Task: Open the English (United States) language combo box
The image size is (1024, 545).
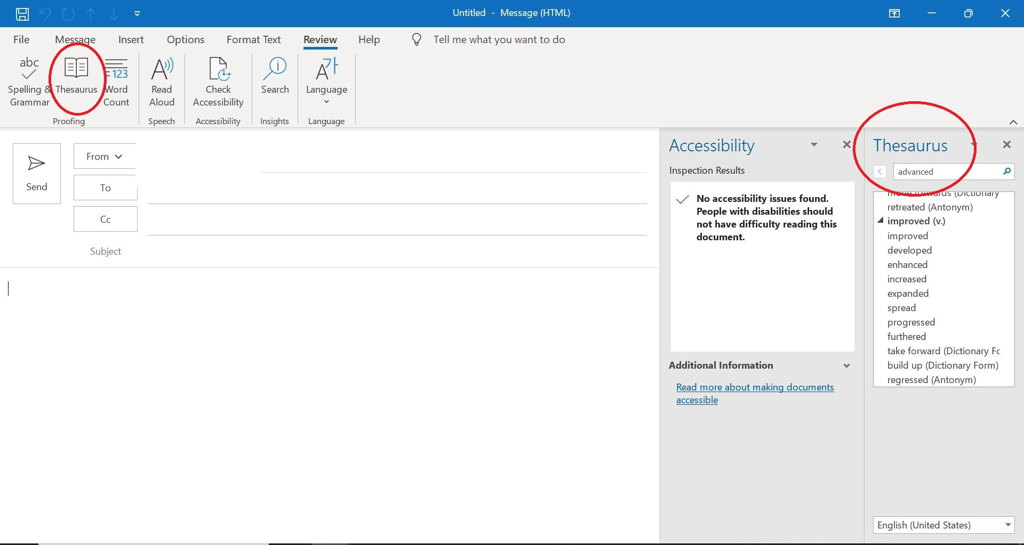Action: click(x=943, y=525)
